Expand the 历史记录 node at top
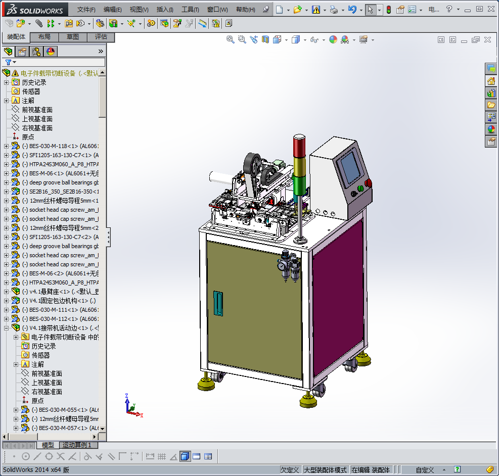 pos(6,82)
